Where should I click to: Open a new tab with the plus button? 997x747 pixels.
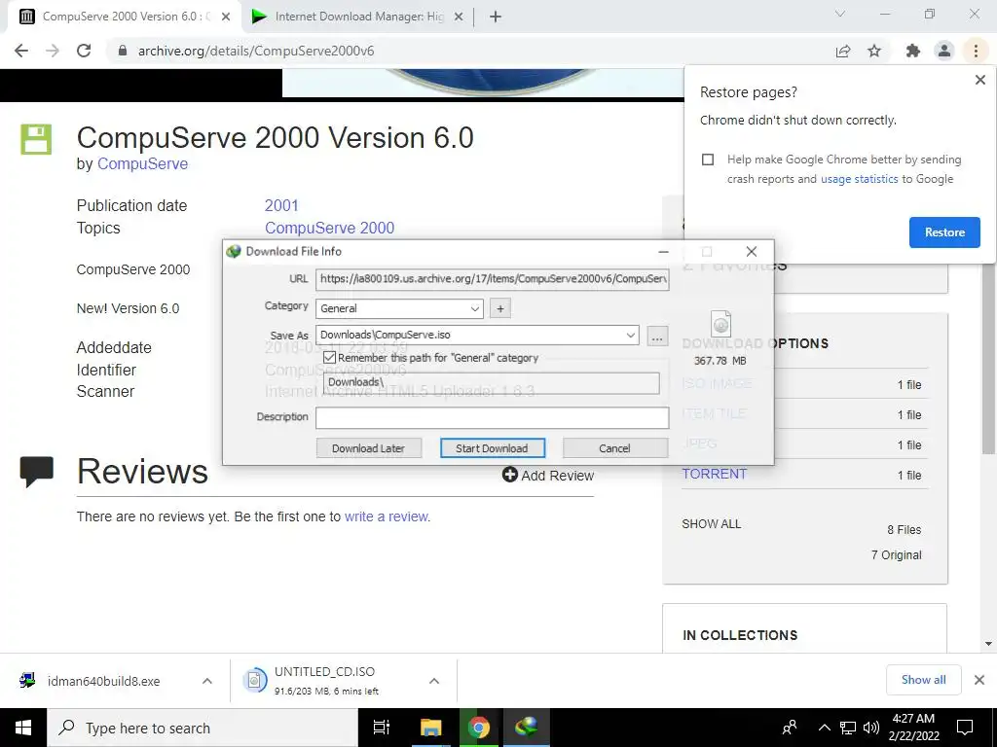coord(496,17)
